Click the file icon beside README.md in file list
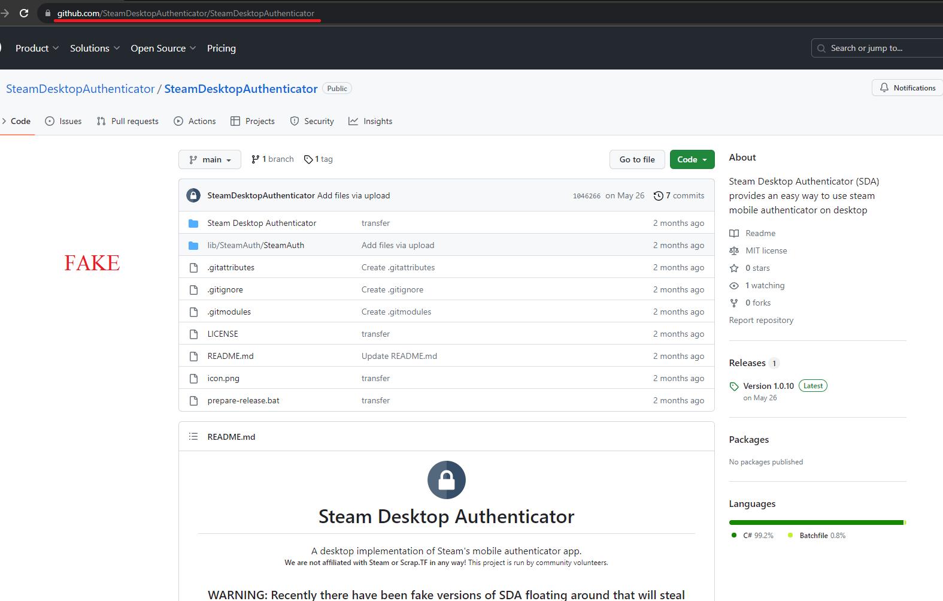This screenshot has width=943, height=601. [193, 357]
